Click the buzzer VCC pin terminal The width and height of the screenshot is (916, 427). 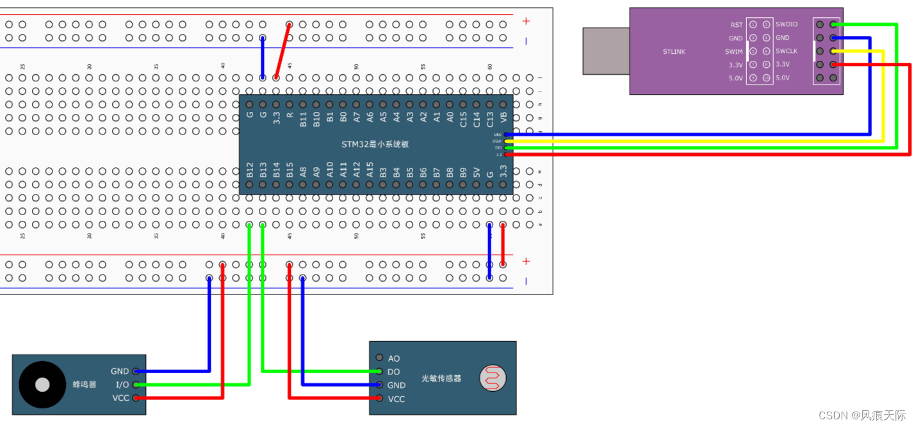click(135, 398)
